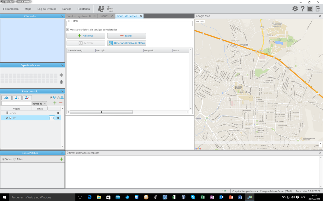
Task: Click the help question mark icon
Action: point(302,9)
